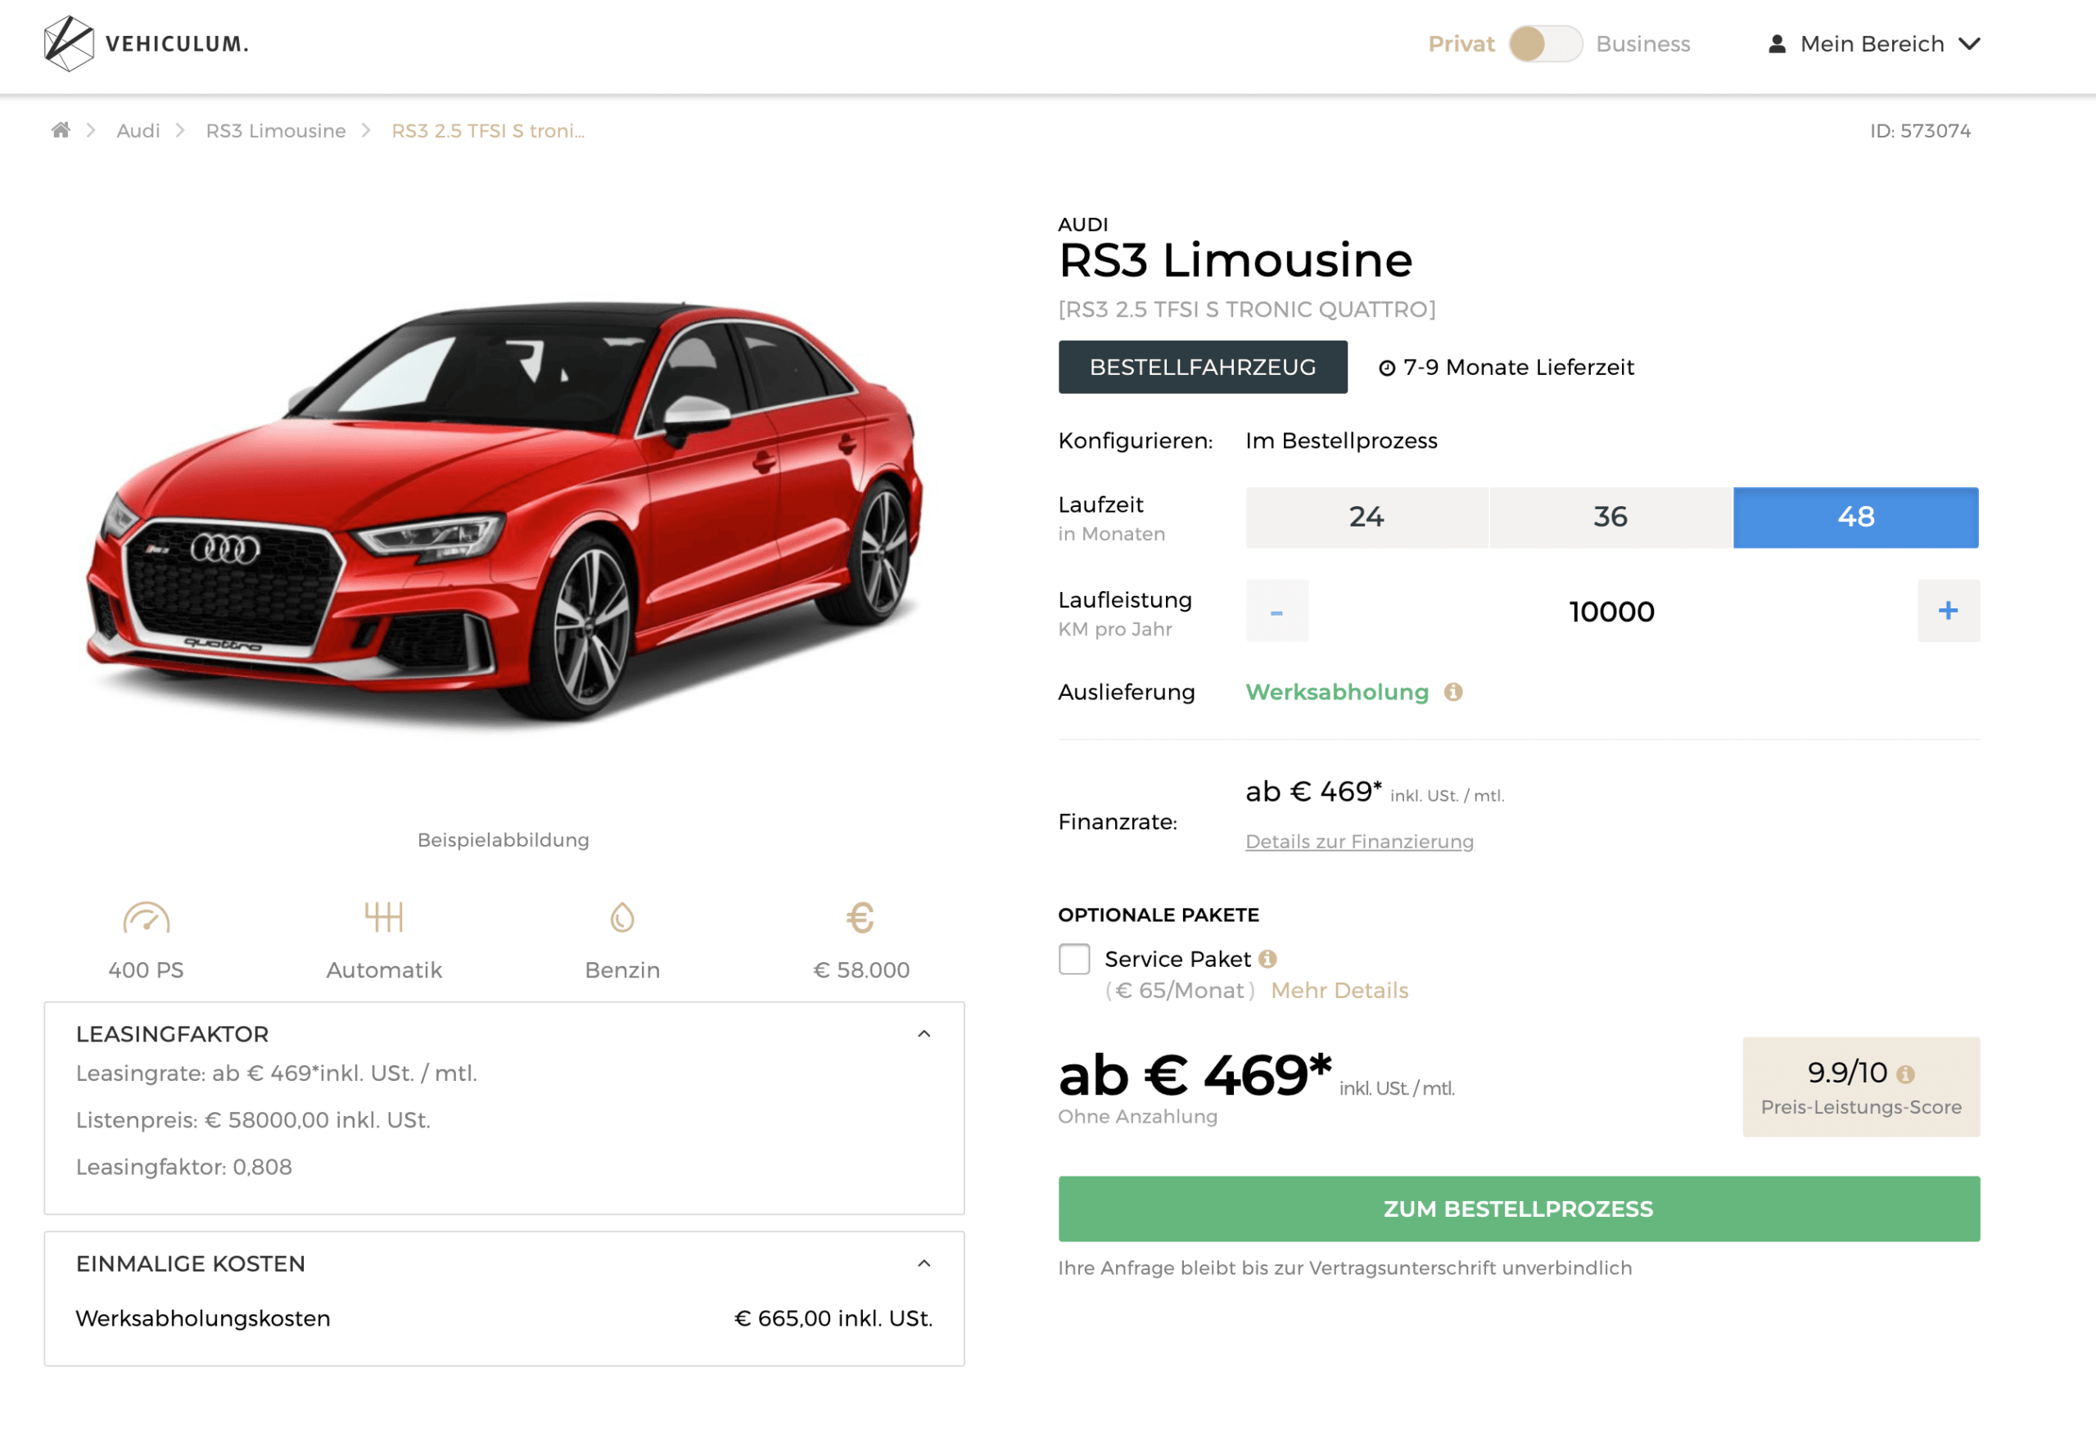Decrease Laufleistung with minus button
Image resolution: width=2096 pixels, height=1437 pixels.
1277,611
